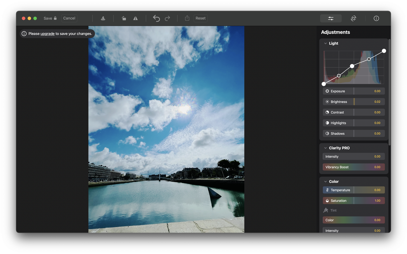
Task: Click the Clarity PRO Intensity slider
Action: coord(354,156)
